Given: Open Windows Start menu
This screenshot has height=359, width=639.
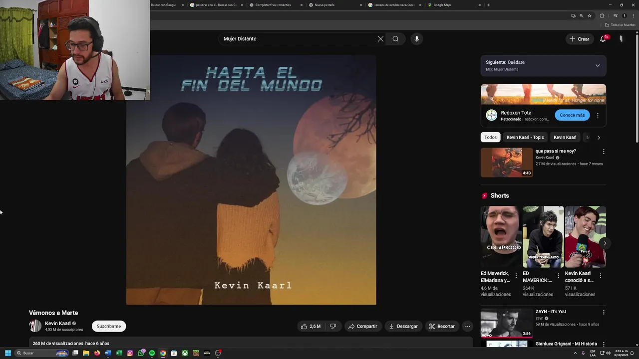Looking at the screenshot, I should [x=8, y=353].
